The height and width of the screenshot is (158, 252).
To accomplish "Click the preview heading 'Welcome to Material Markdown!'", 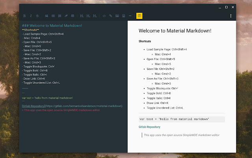I will tap(175, 31).
